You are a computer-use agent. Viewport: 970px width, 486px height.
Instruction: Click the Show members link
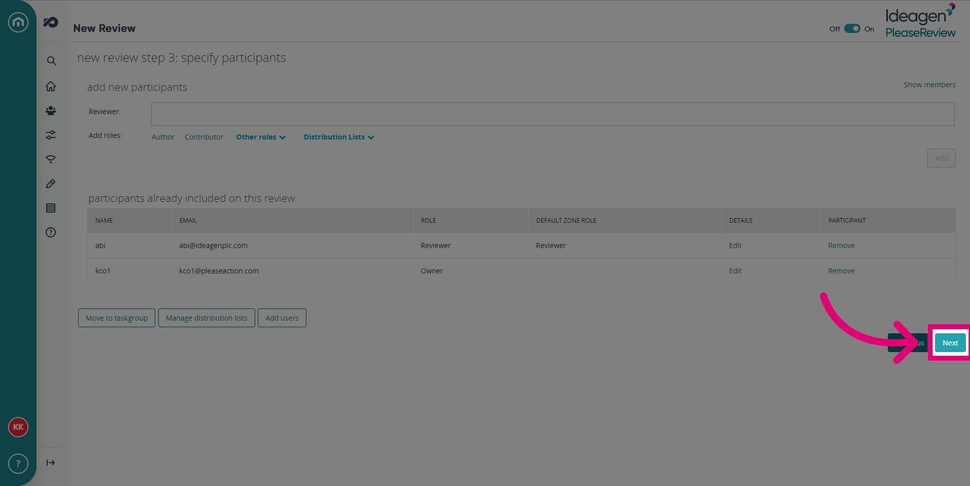pyautogui.click(x=929, y=85)
